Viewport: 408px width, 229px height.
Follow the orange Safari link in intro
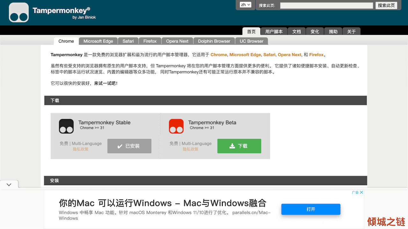coord(269,55)
